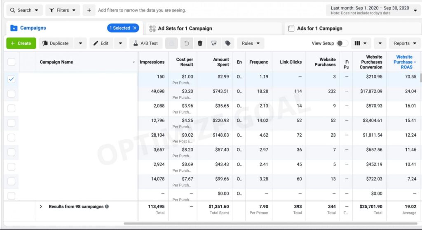Screen dimensions: 422x230
Task: Start an A/B Test
Action: click(145, 43)
